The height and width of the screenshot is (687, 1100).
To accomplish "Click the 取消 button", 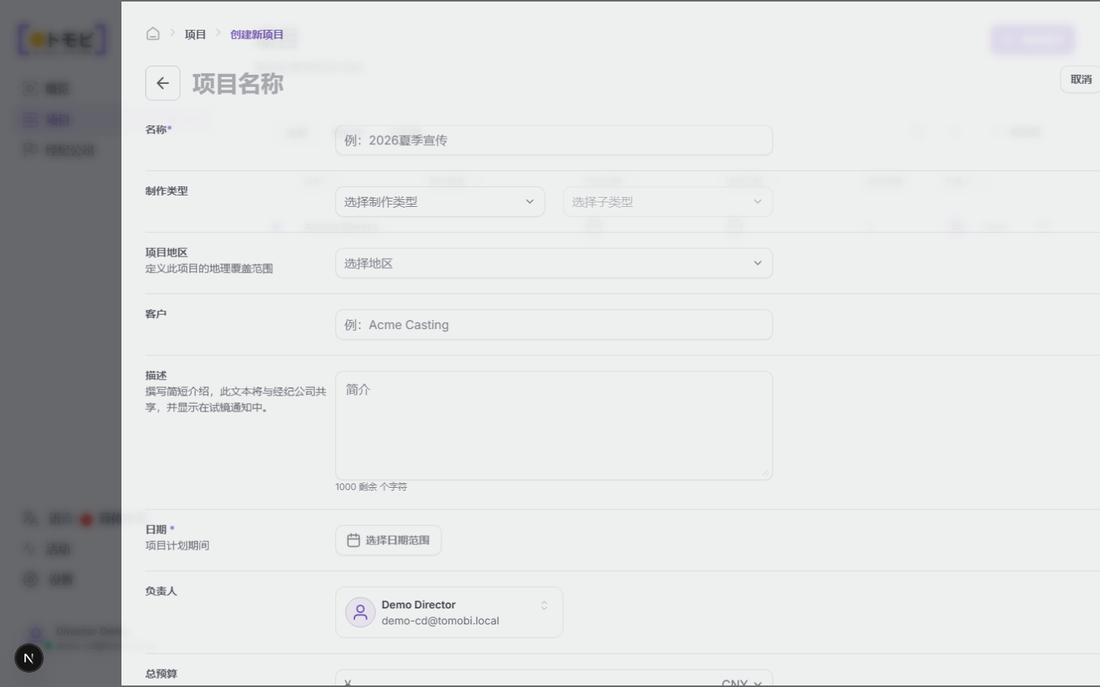I will [1081, 79].
